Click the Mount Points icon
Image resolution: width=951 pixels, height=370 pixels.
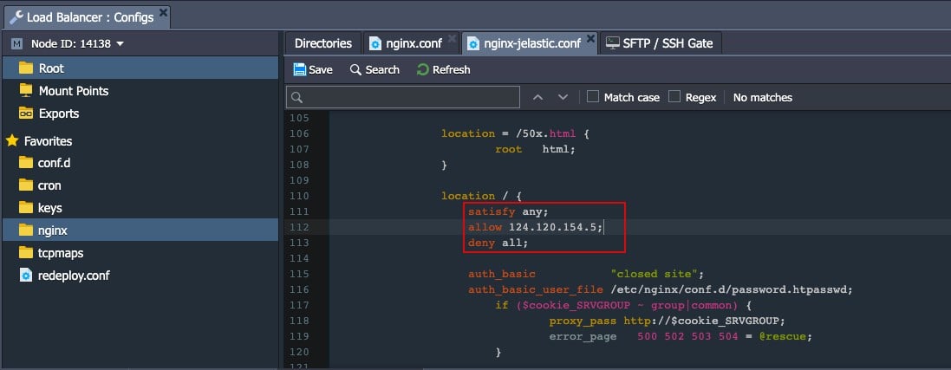[x=25, y=90]
